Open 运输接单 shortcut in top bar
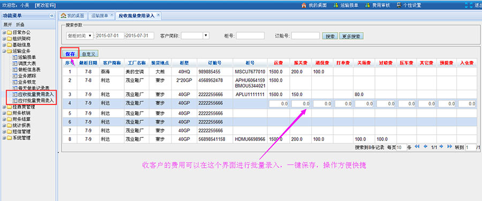Viewport: 482px width, 201px height. (x=346, y=5)
